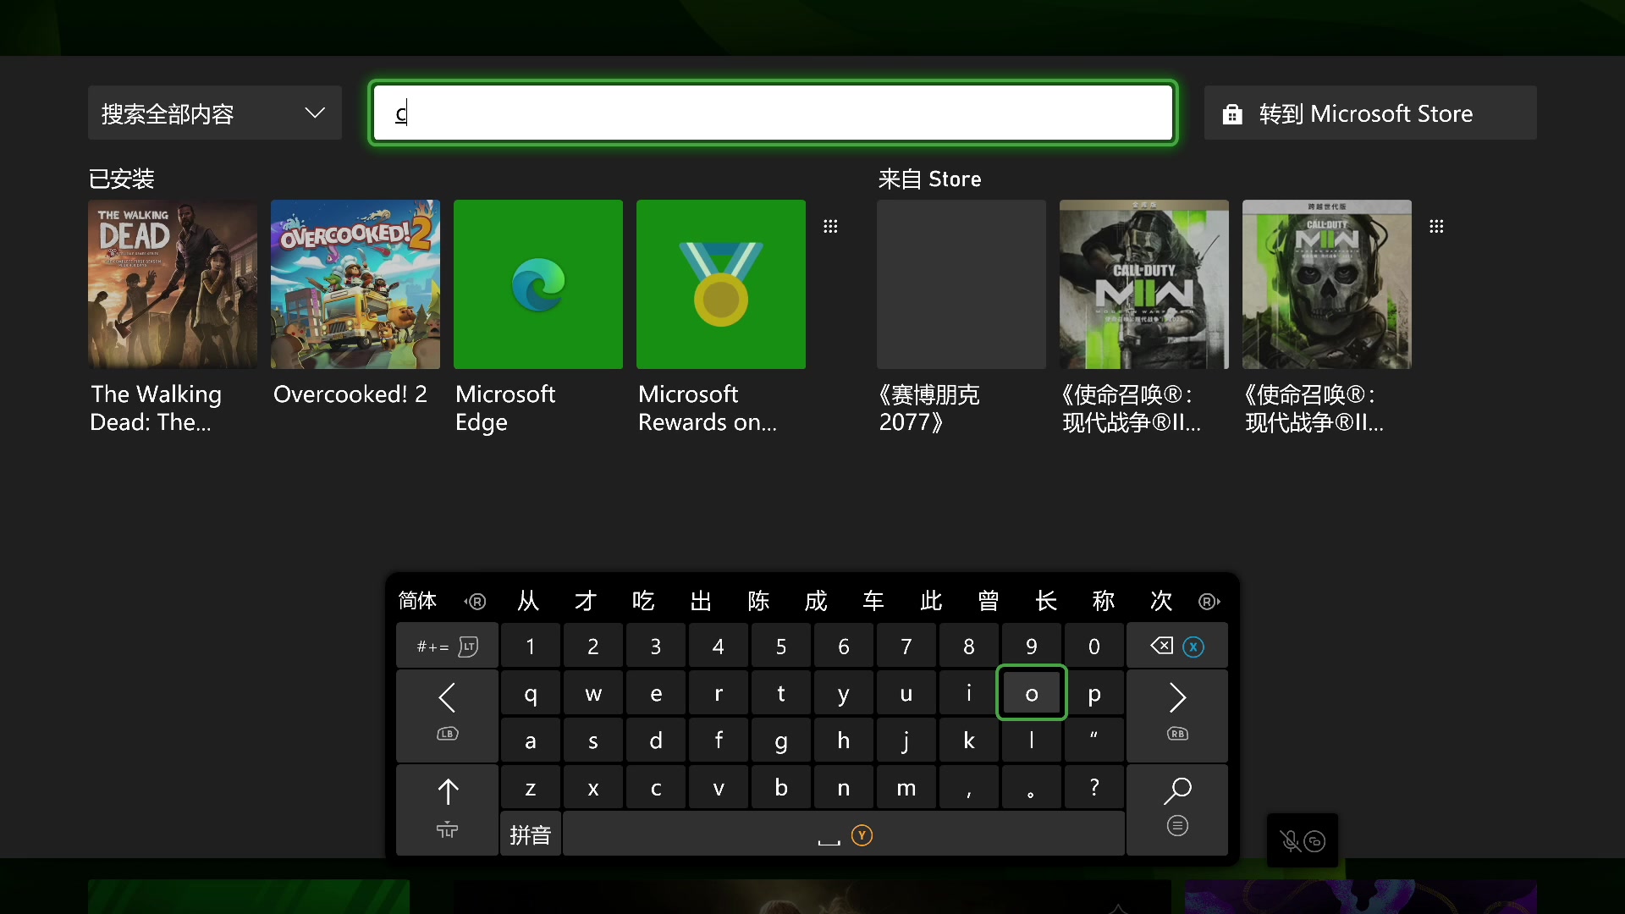Screen dimensions: 1625x914
Task: Tap the Chinese period 。 key
Action: click(x=1032, y=788)
